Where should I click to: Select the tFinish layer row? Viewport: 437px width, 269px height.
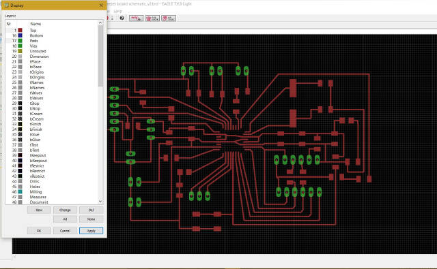click(x=52, y=124)
